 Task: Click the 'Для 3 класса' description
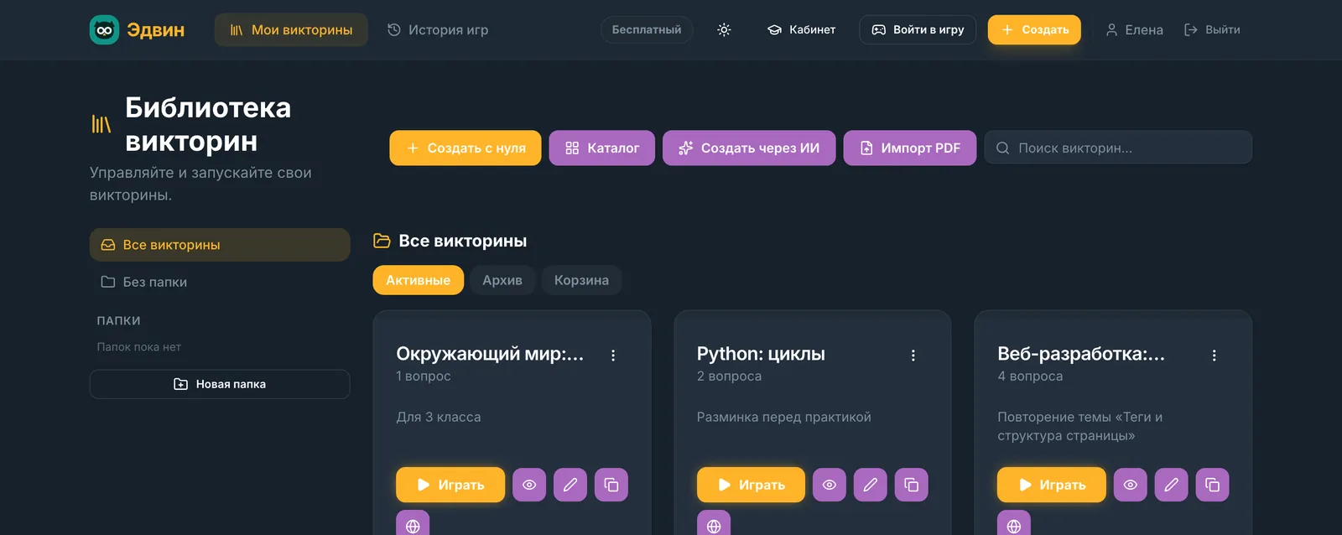tap(439, 417)
